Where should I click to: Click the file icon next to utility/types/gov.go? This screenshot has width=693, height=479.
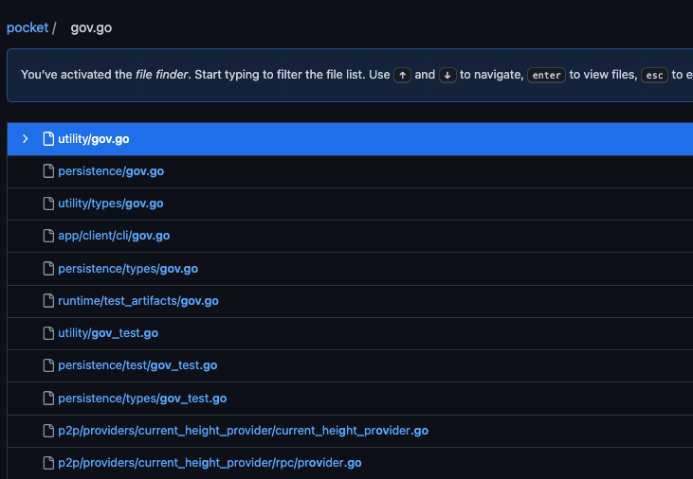pos(48,204)
